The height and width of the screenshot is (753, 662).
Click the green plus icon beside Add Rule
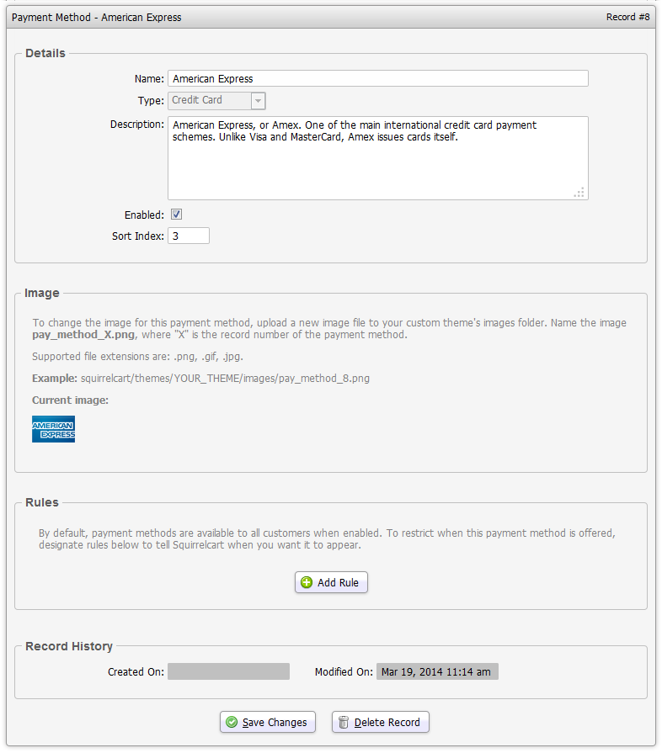pos(307,582)
